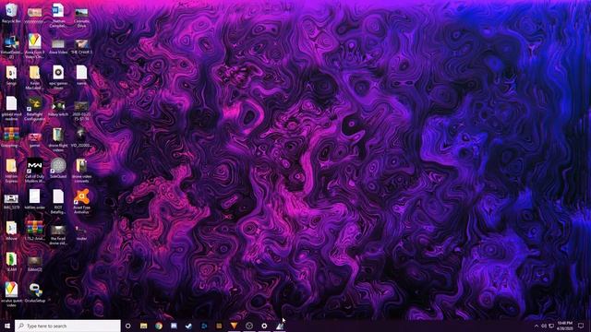Open the iMovie folder icon
Image resolution: width=591 pixels, height=332 pixels.
tap(11, 231)
